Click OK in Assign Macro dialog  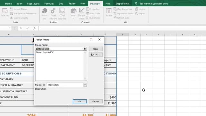[x=80, y=101]
